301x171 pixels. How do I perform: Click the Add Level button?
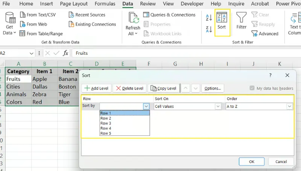tap(96, 88)
